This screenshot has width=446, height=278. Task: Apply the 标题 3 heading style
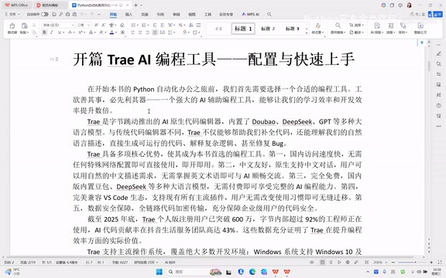[x=292, y=29]
